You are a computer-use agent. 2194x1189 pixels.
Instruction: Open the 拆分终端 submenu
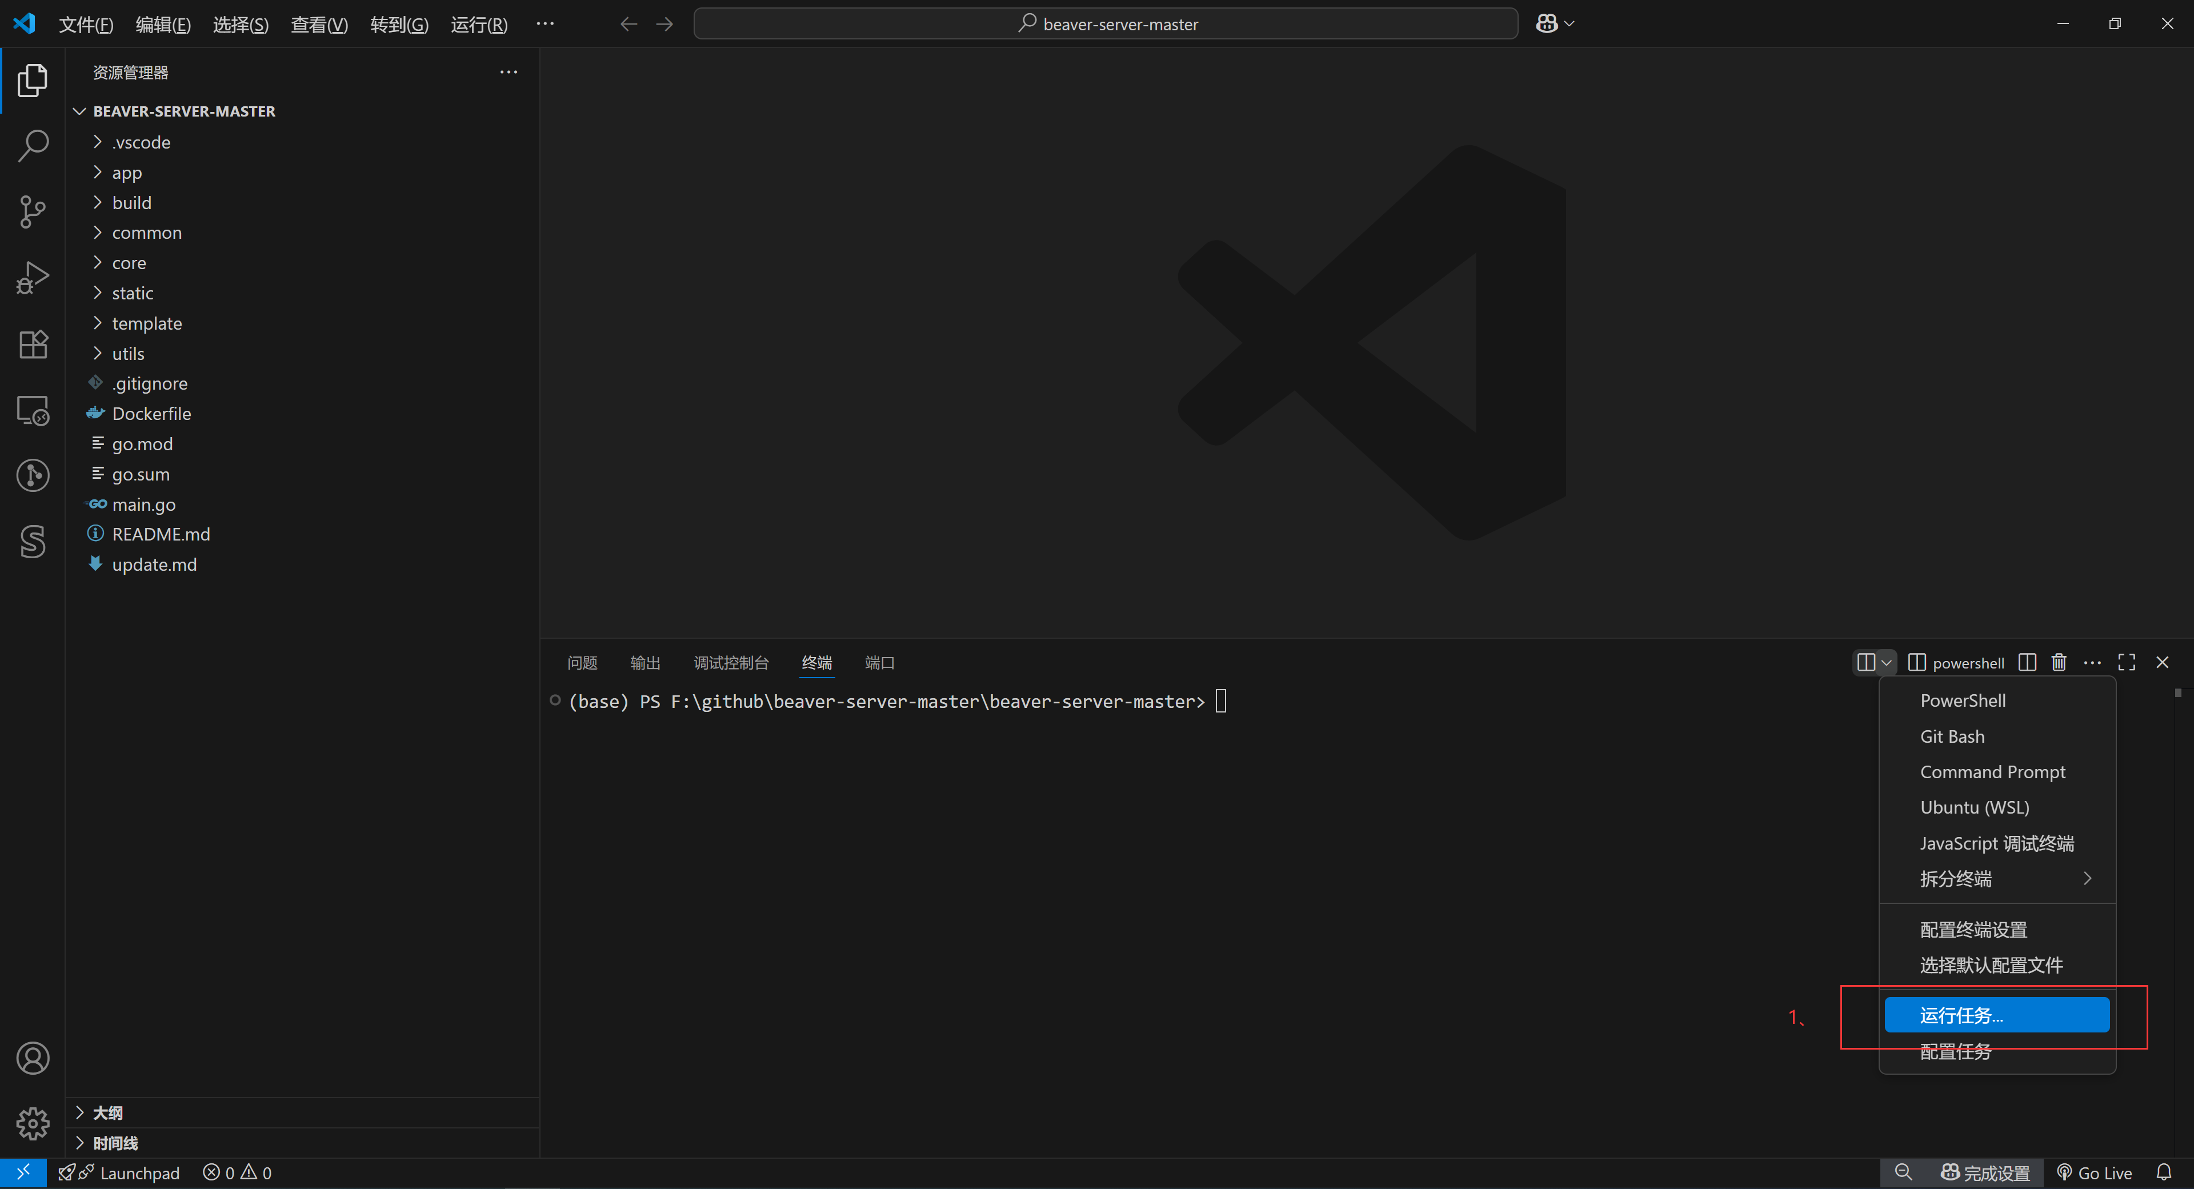click(x=1997, y=878)
